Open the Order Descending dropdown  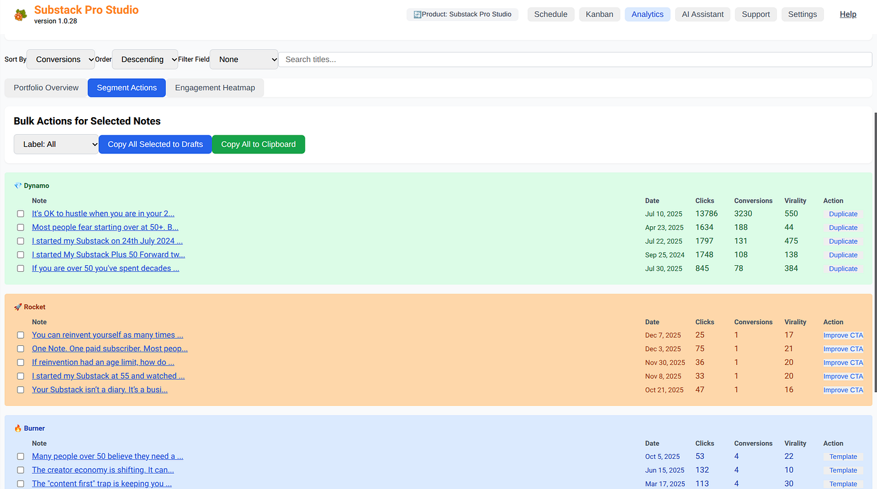tap(145, 60)
